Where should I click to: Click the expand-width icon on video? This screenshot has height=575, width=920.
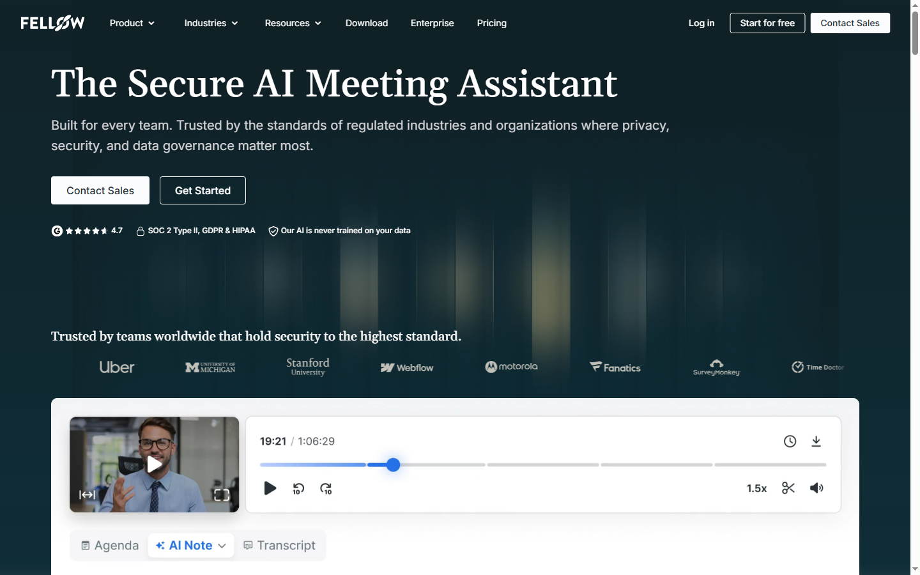pyautogui.click(x=87, y=494)
